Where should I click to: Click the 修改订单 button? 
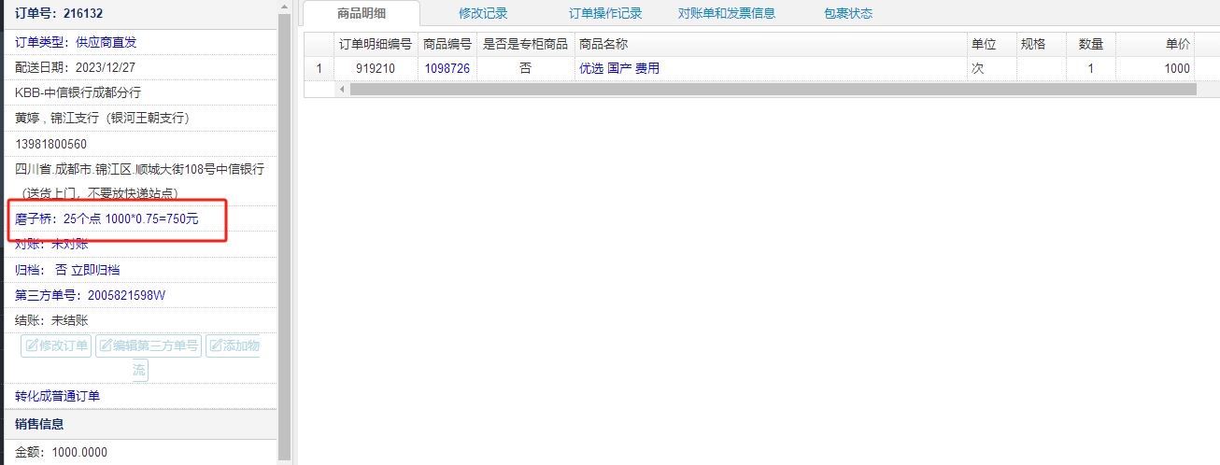point(56,345)
